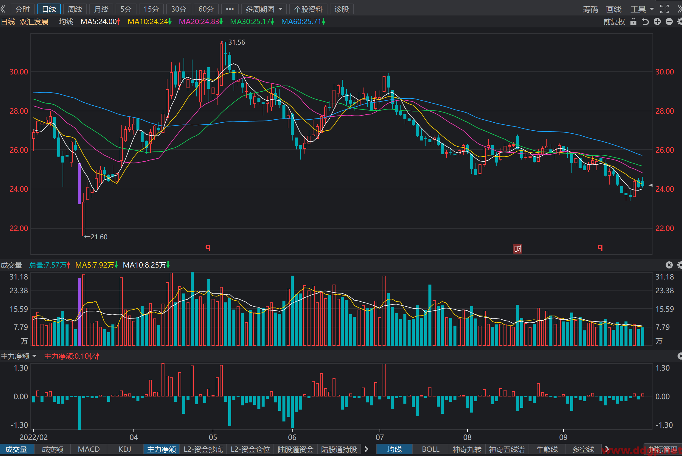682x456 pixels.
Task: Collapse left panel with double chevron icon
Action: click(x=3, y=9)
